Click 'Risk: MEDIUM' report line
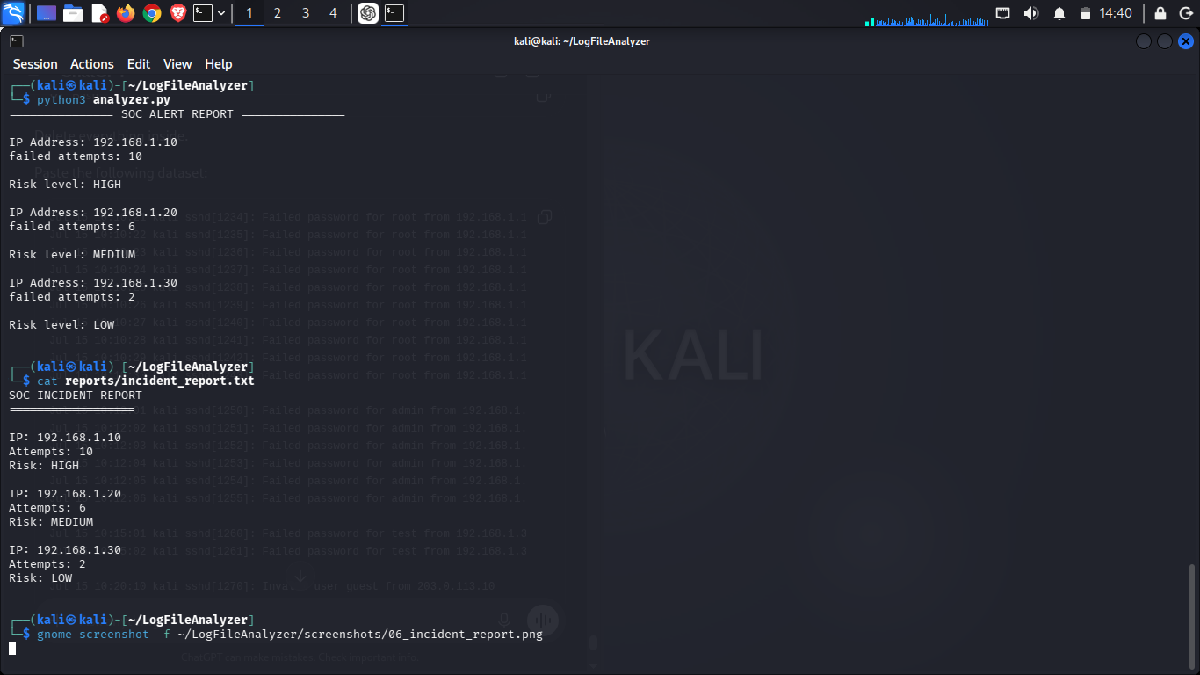The height and width of the screenshot is (675, 1200). 51,521
